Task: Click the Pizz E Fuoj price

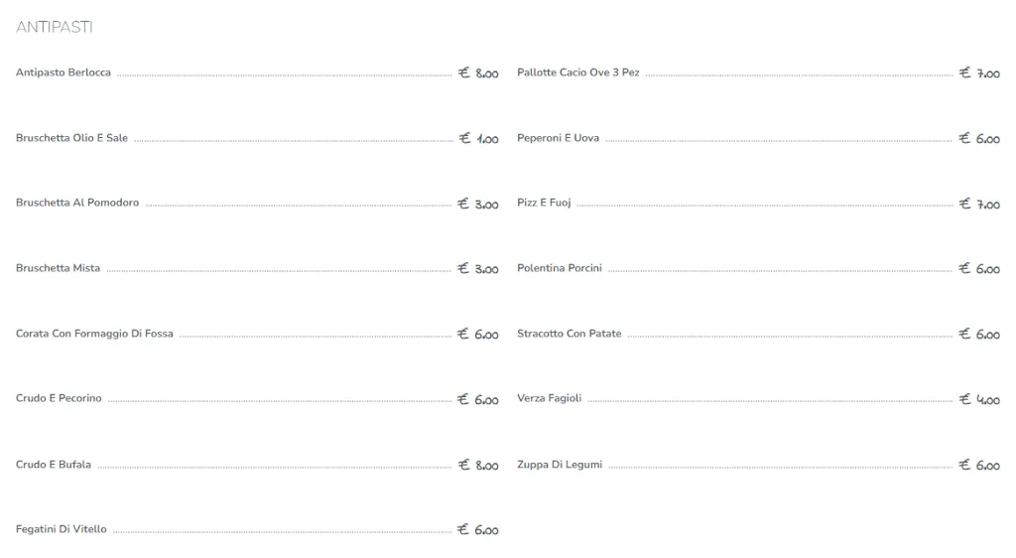Action: [x=979, y=204]
